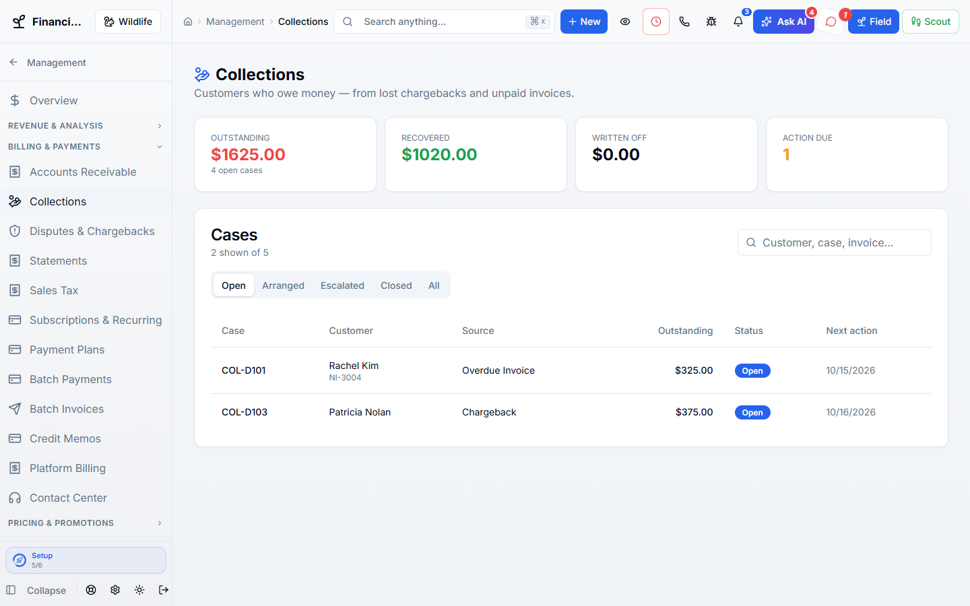Open the Field button

pos(874,22)
